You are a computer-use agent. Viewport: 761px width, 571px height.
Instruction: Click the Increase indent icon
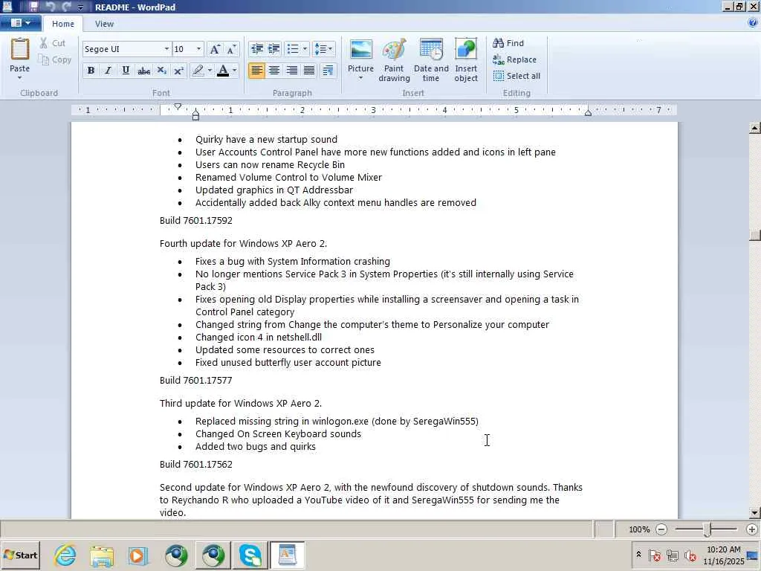click(274, 49)
